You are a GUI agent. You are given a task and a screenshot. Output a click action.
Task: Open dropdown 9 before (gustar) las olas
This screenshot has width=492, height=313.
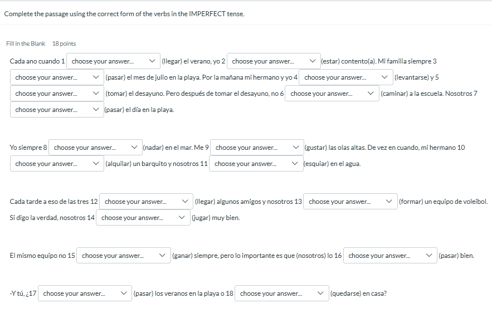tap(257, 148)
